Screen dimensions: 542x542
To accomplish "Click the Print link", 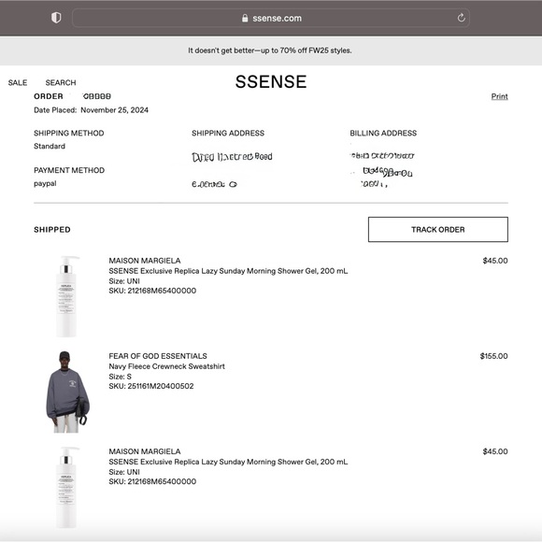I will (500, 96).
